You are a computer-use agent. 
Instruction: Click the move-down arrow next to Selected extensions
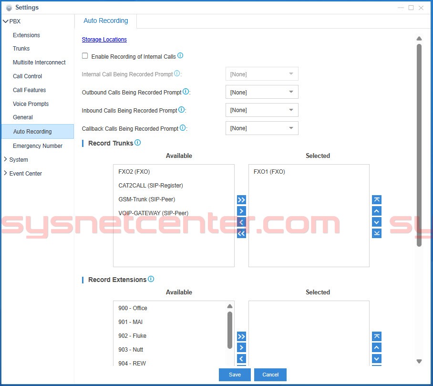(376, 359)
